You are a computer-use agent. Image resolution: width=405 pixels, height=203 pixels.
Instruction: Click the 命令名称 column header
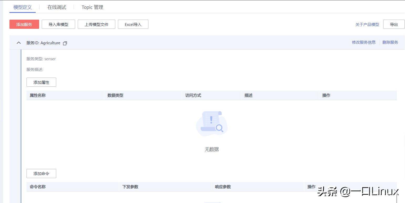tap(37, 187)
